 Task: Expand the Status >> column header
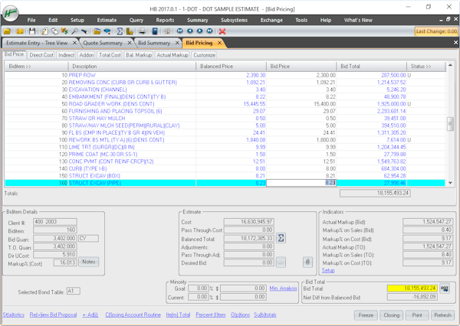pos(422,67)
